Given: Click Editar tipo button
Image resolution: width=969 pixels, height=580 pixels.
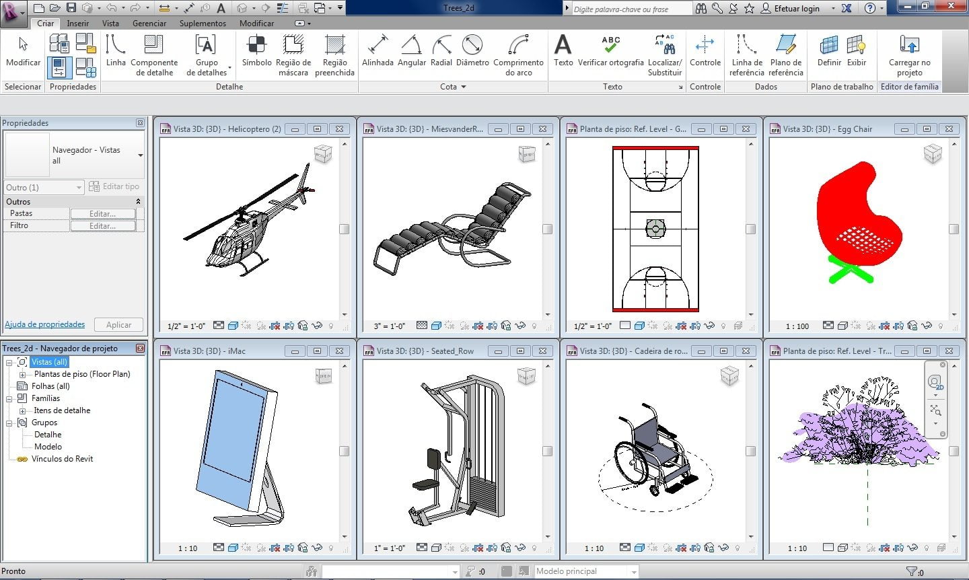Looking at the screenshot, I should 114,186.
